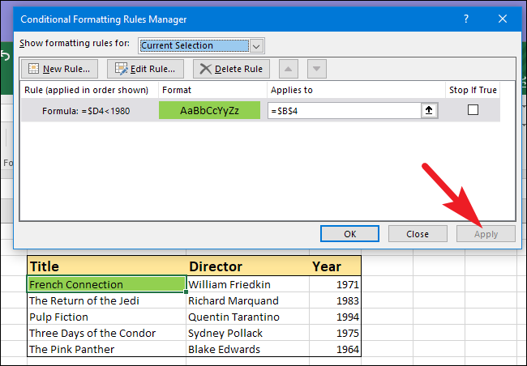Image resolution: width=527 pixels, height=366 pixels.
Task: Select the Pulp Fiction cell
Action: [106, 317]
